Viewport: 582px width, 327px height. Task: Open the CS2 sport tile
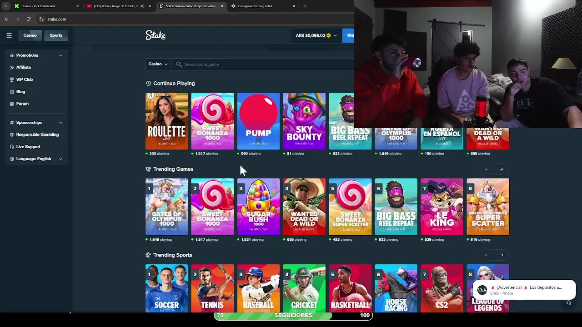(x=442, y=288)
